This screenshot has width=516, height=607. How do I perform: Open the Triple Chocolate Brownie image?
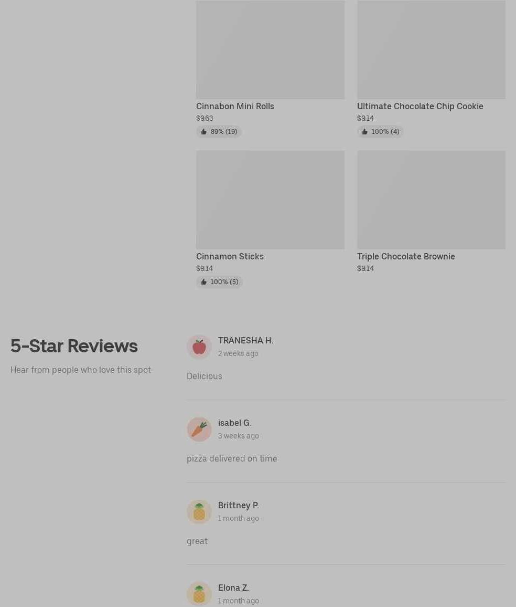point(431,200)
